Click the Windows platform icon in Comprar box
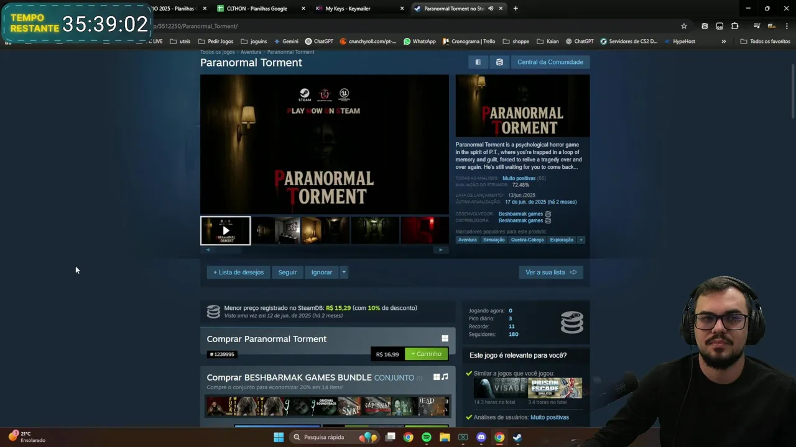The width and height of the screenshot is (796, 447). [445, 338]
